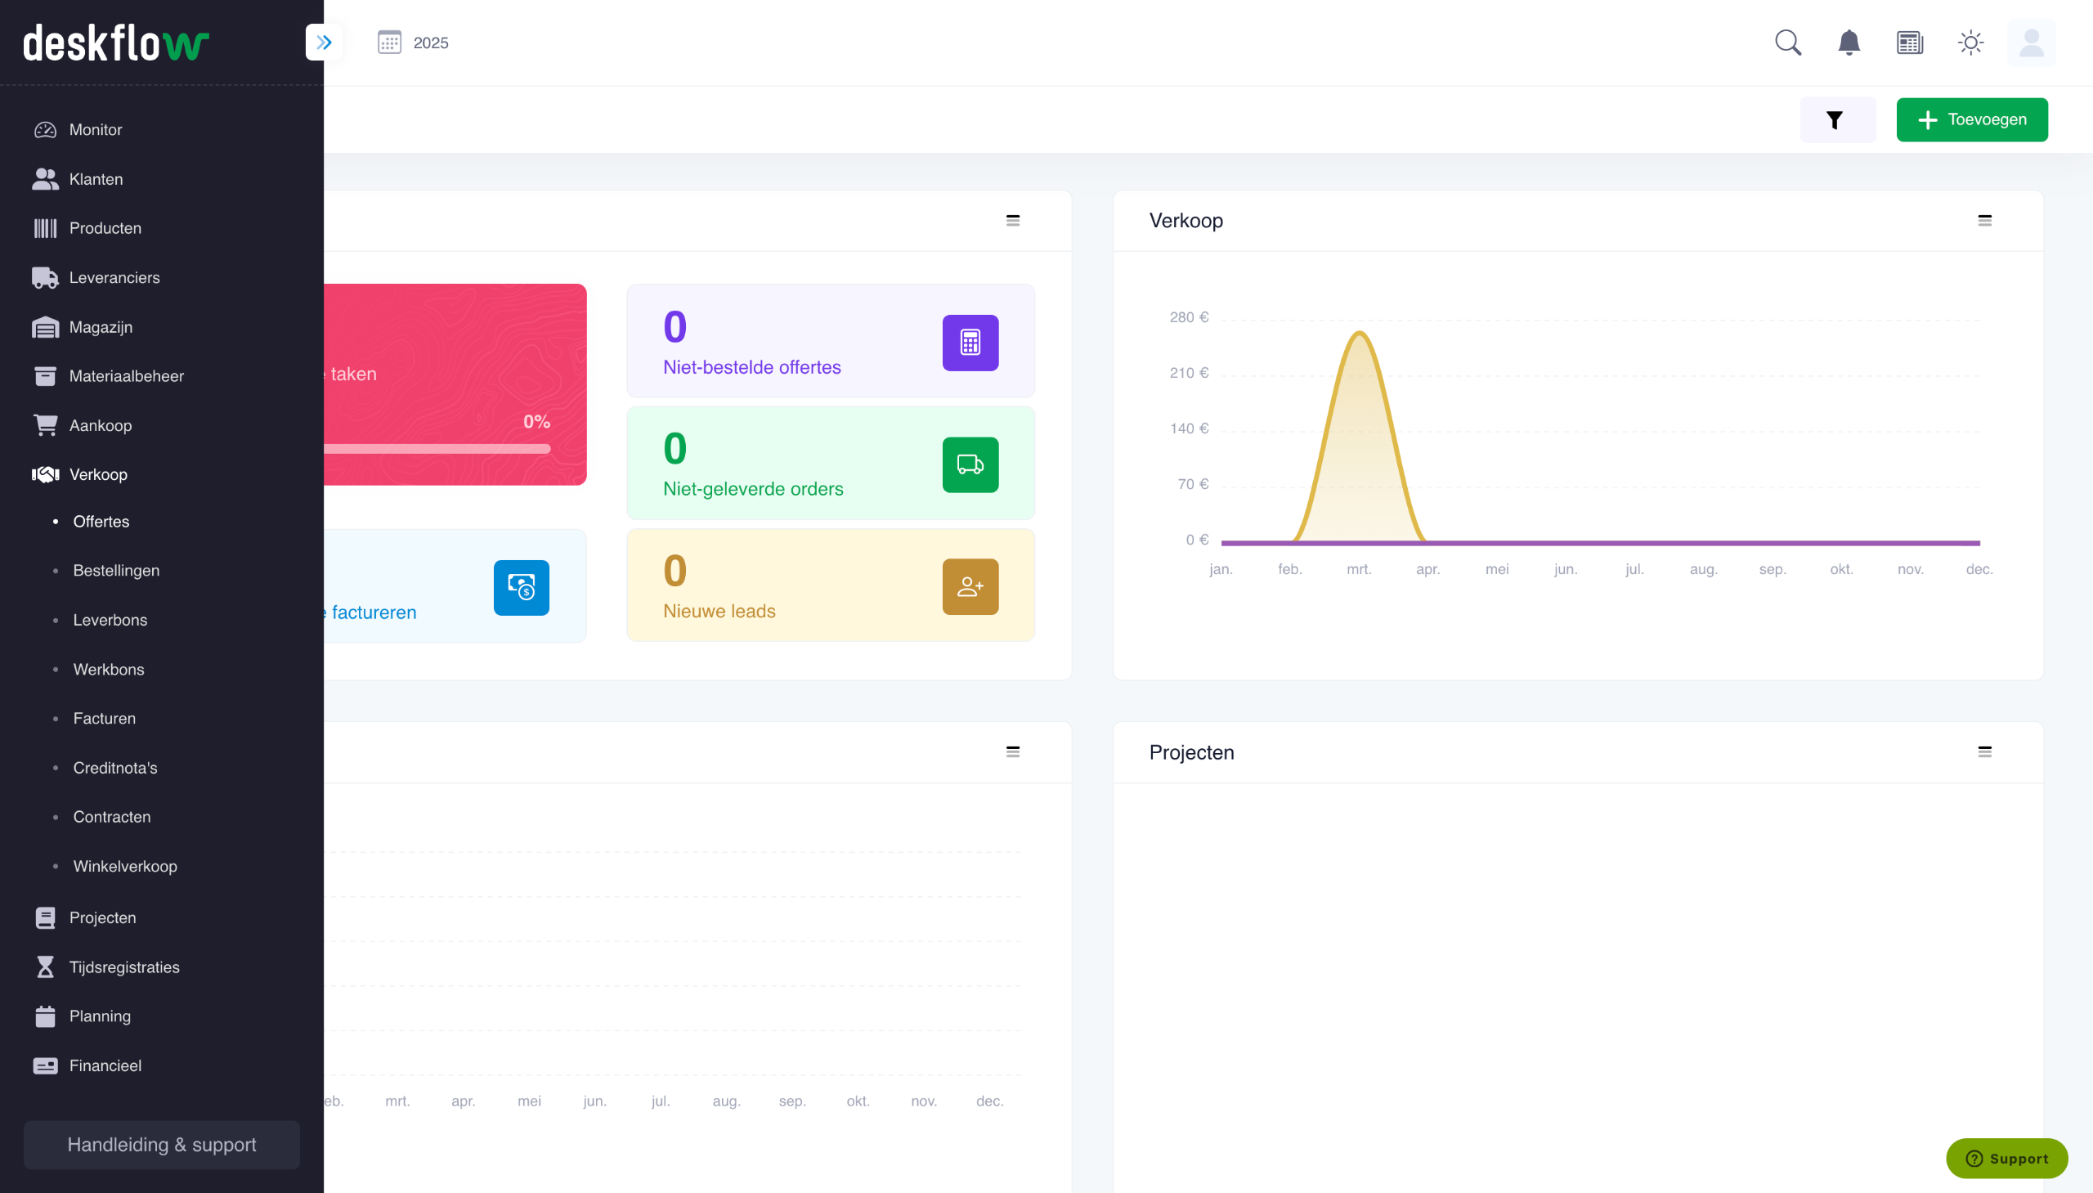Open the Verkoop chart hamburger menu
Screen dimensions: 2093x1193
coord(1984,221)
